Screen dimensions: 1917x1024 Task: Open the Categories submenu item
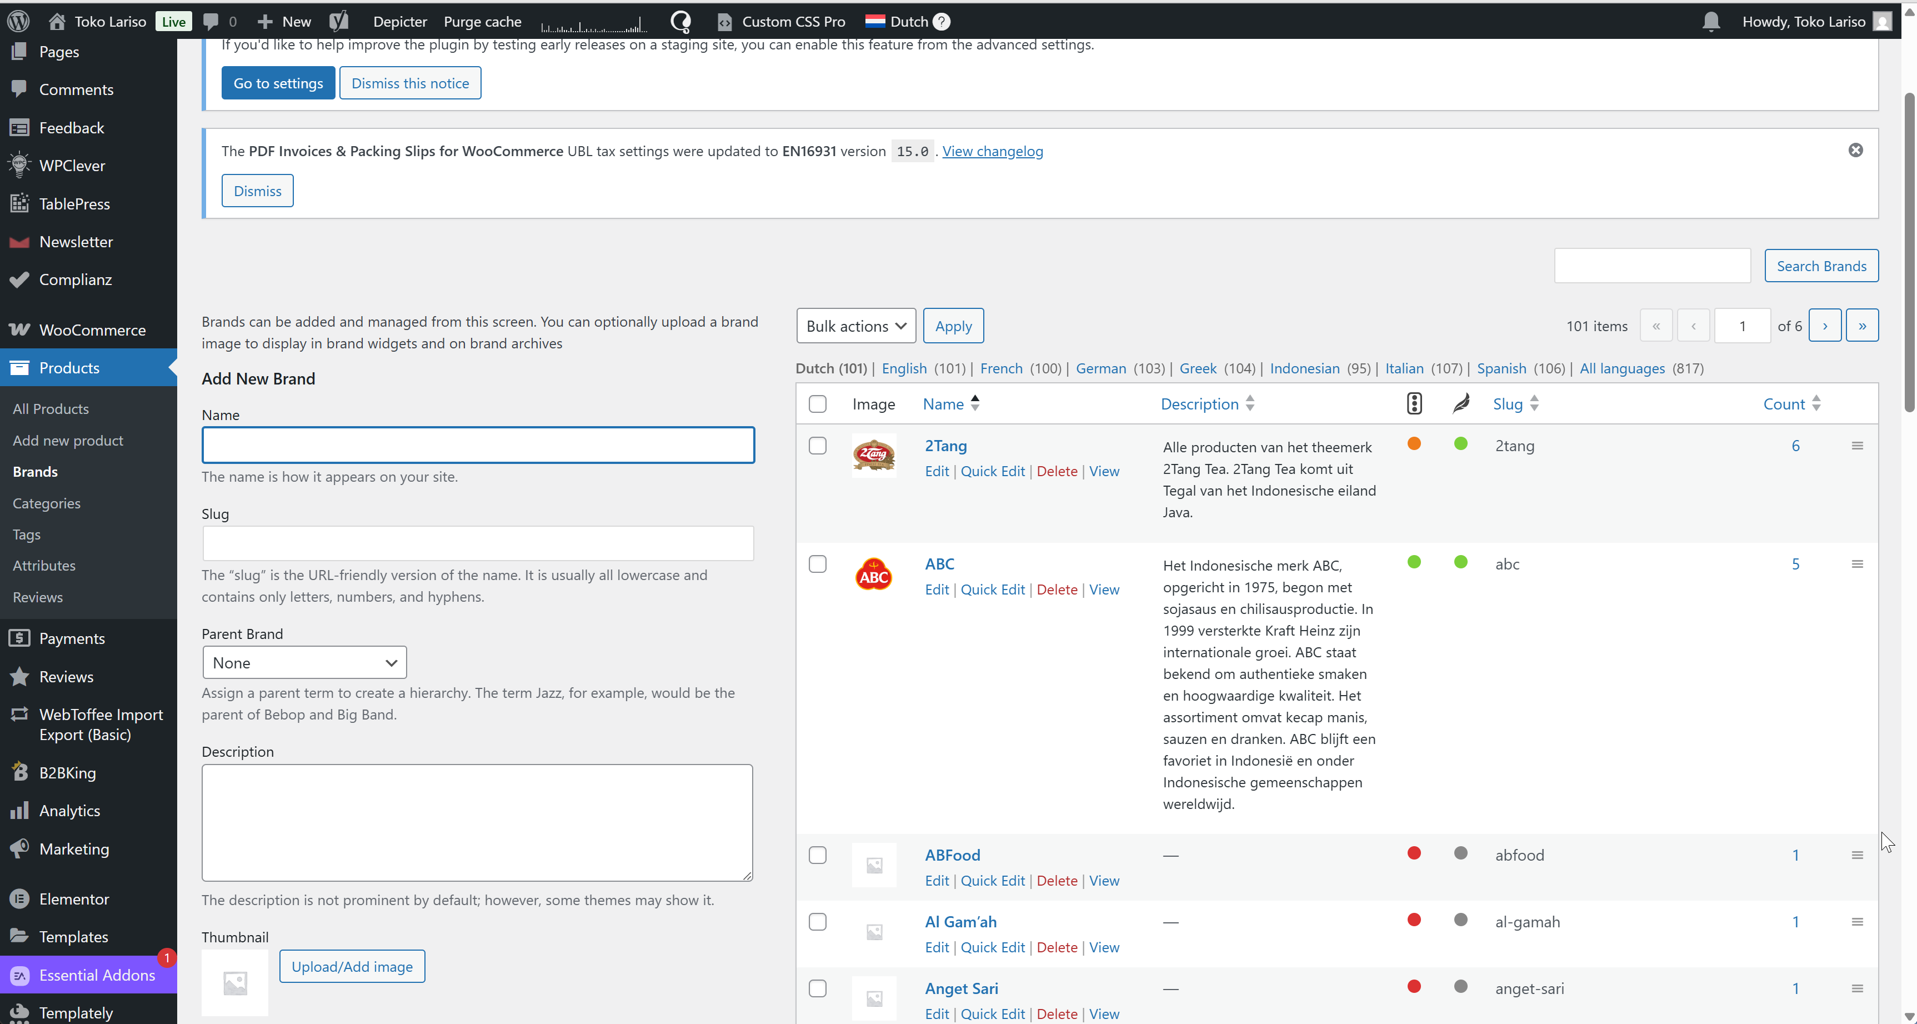(x=46, y=503)
